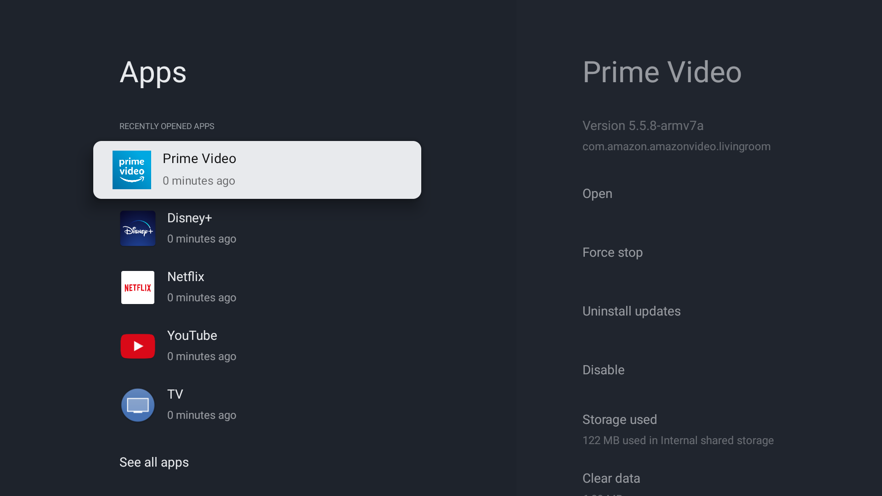This screenshot has height=496, width=882.
Task: Choose Uninstall updates option
Action: 631,311
